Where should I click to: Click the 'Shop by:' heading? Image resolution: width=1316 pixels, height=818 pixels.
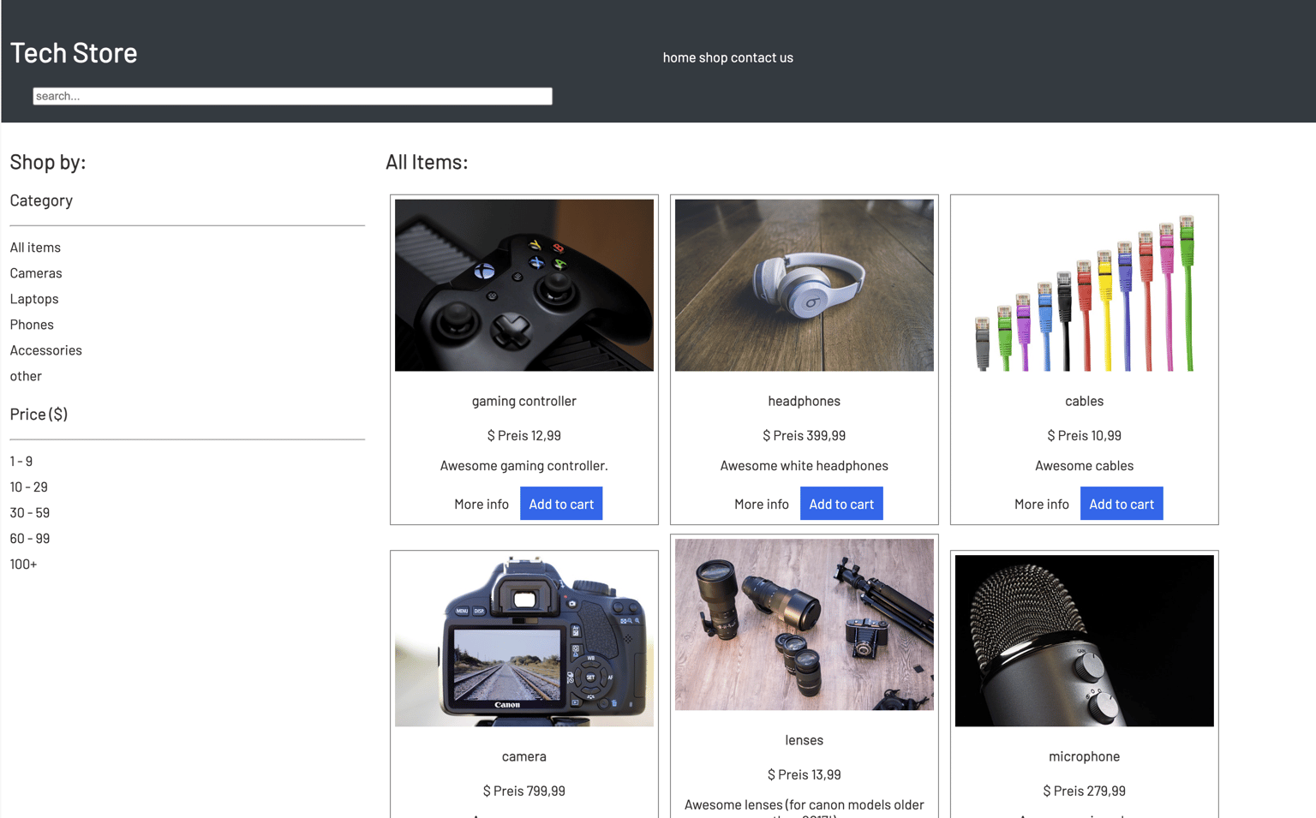tap(48, 162)
